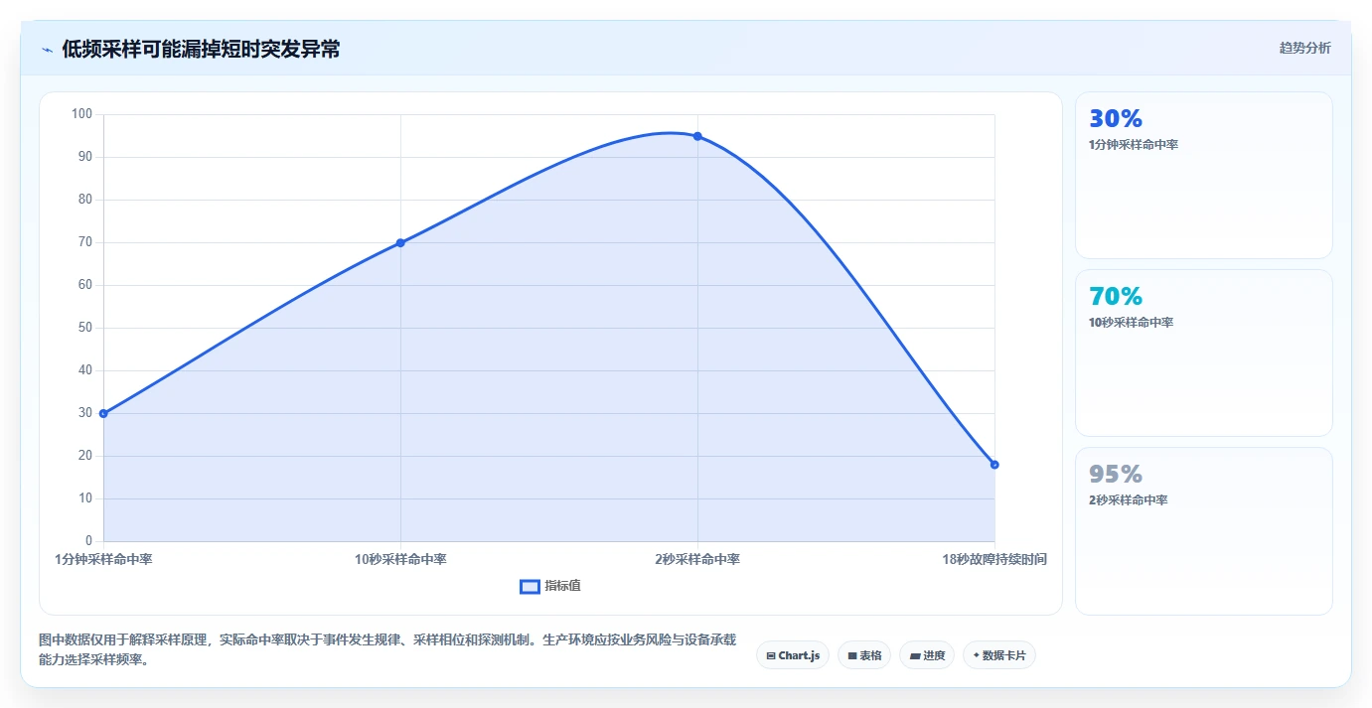Image resolution: width=1372 pixels, height=708 pixels.
Task: Click the 表格 tag button
Action: click(864, 655)
